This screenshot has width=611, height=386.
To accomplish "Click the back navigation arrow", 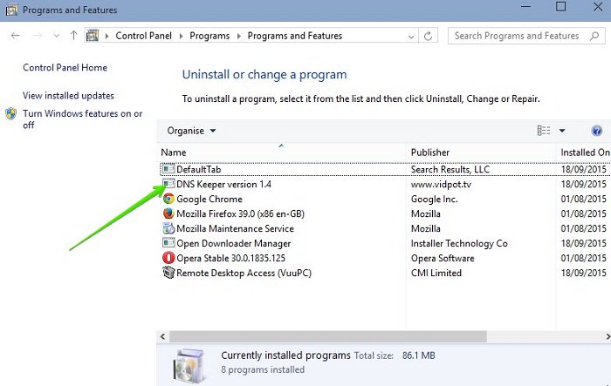I will pyautogui.click(x=15, y=36).
